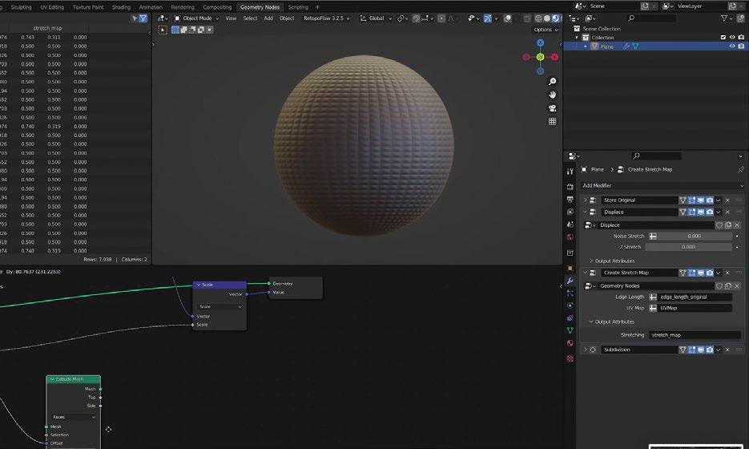Click the Noise Stretch value slider

(693, 236)
